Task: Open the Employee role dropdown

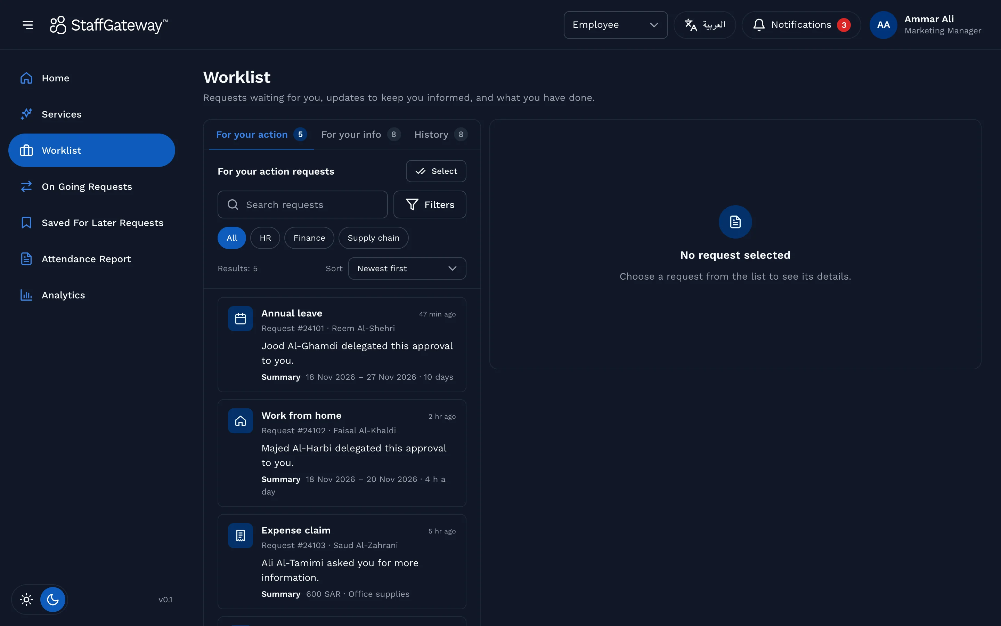Action: (616, 25)
